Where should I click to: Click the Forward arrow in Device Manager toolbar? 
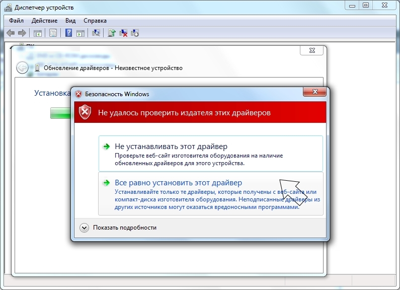click(x=22, y=33)
